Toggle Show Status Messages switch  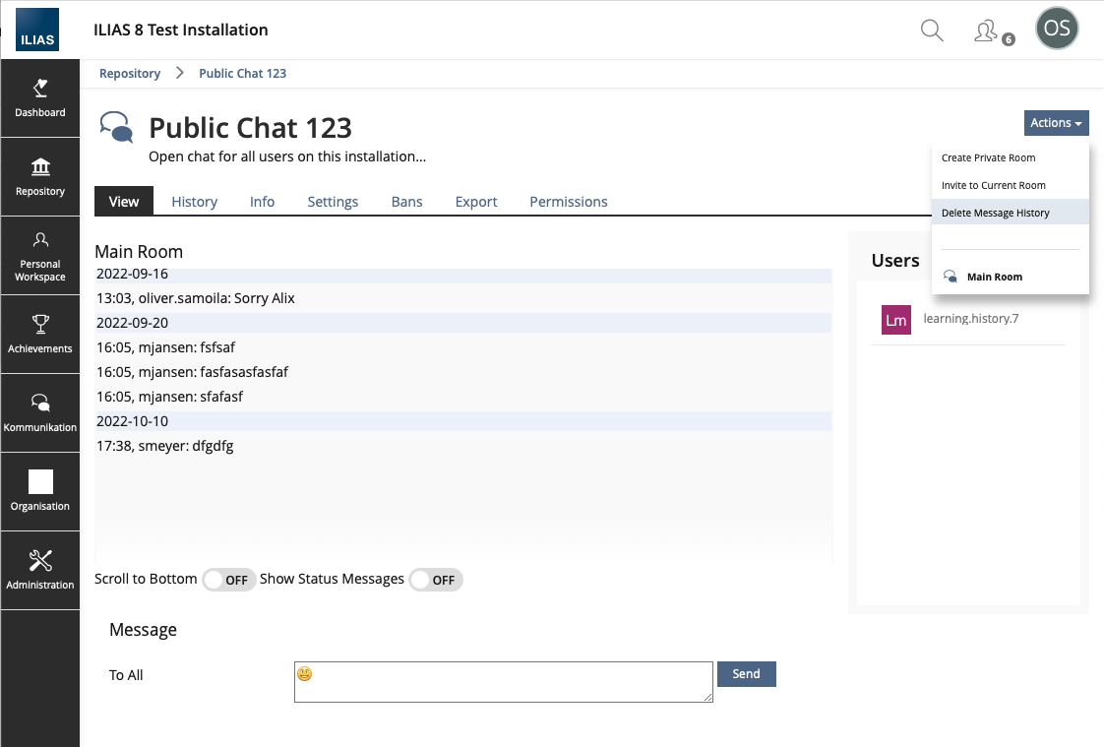pos(435,580)
